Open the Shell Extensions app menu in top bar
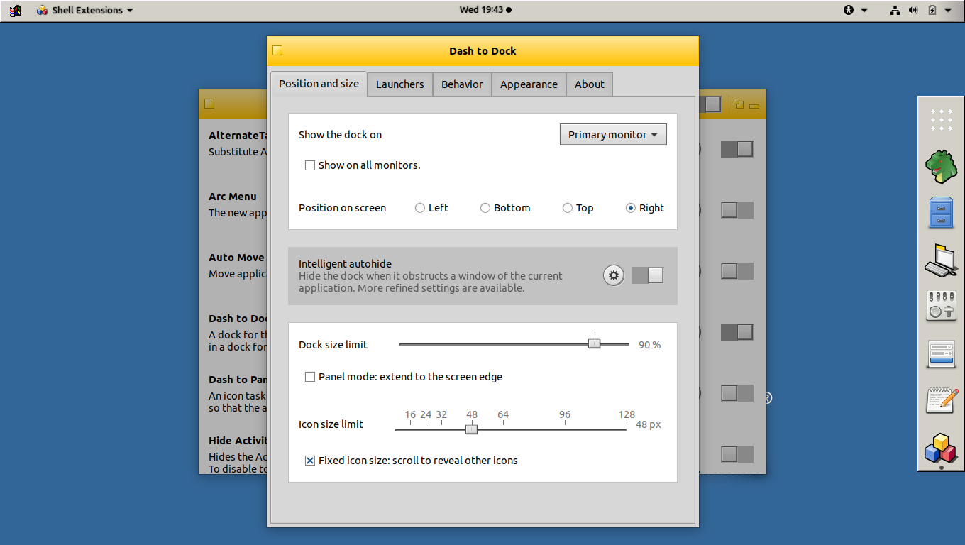The height and width of the screenshot is (545, 965). coord(85,10)
